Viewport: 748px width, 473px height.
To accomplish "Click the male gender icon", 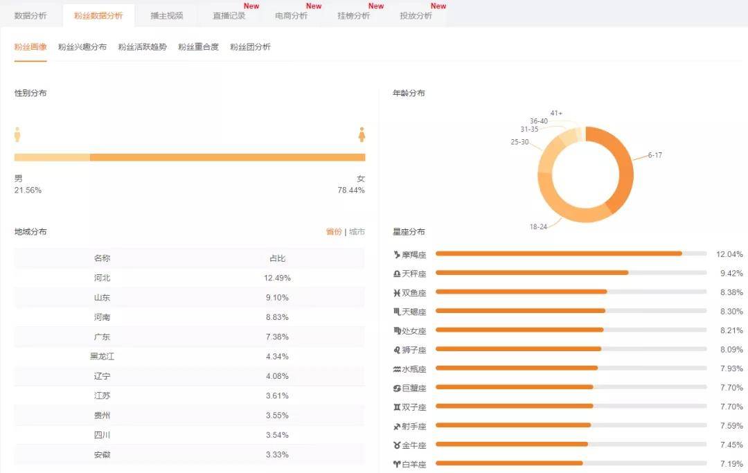I will tap(17, 134).
